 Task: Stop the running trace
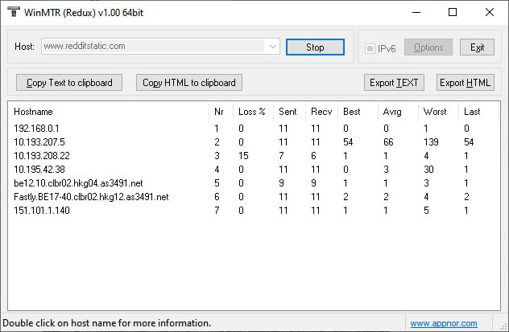point(315,47)
